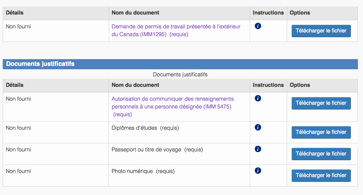This screenshot has height=195, width=363.
Task: Click Télécharger le fichier for the IMM1295 form
Action: coord(321,31)
